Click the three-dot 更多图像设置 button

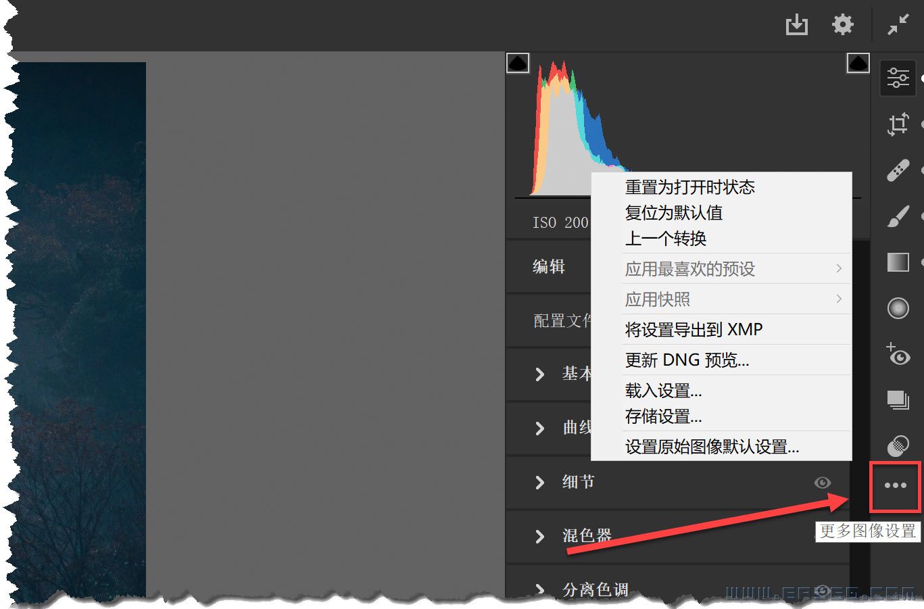click(x=895, y=485)
